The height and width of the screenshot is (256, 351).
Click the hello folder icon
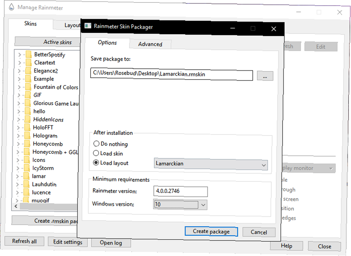coord(28,111)
